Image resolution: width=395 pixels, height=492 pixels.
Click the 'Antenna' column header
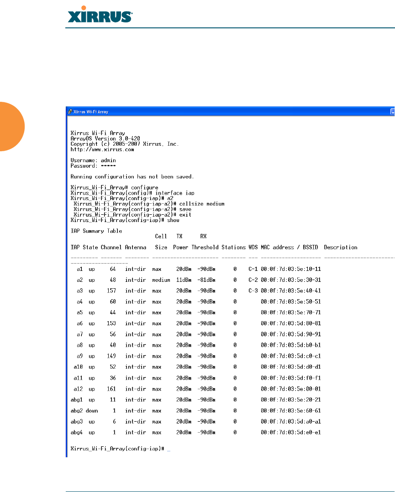(x=136, y=248)
